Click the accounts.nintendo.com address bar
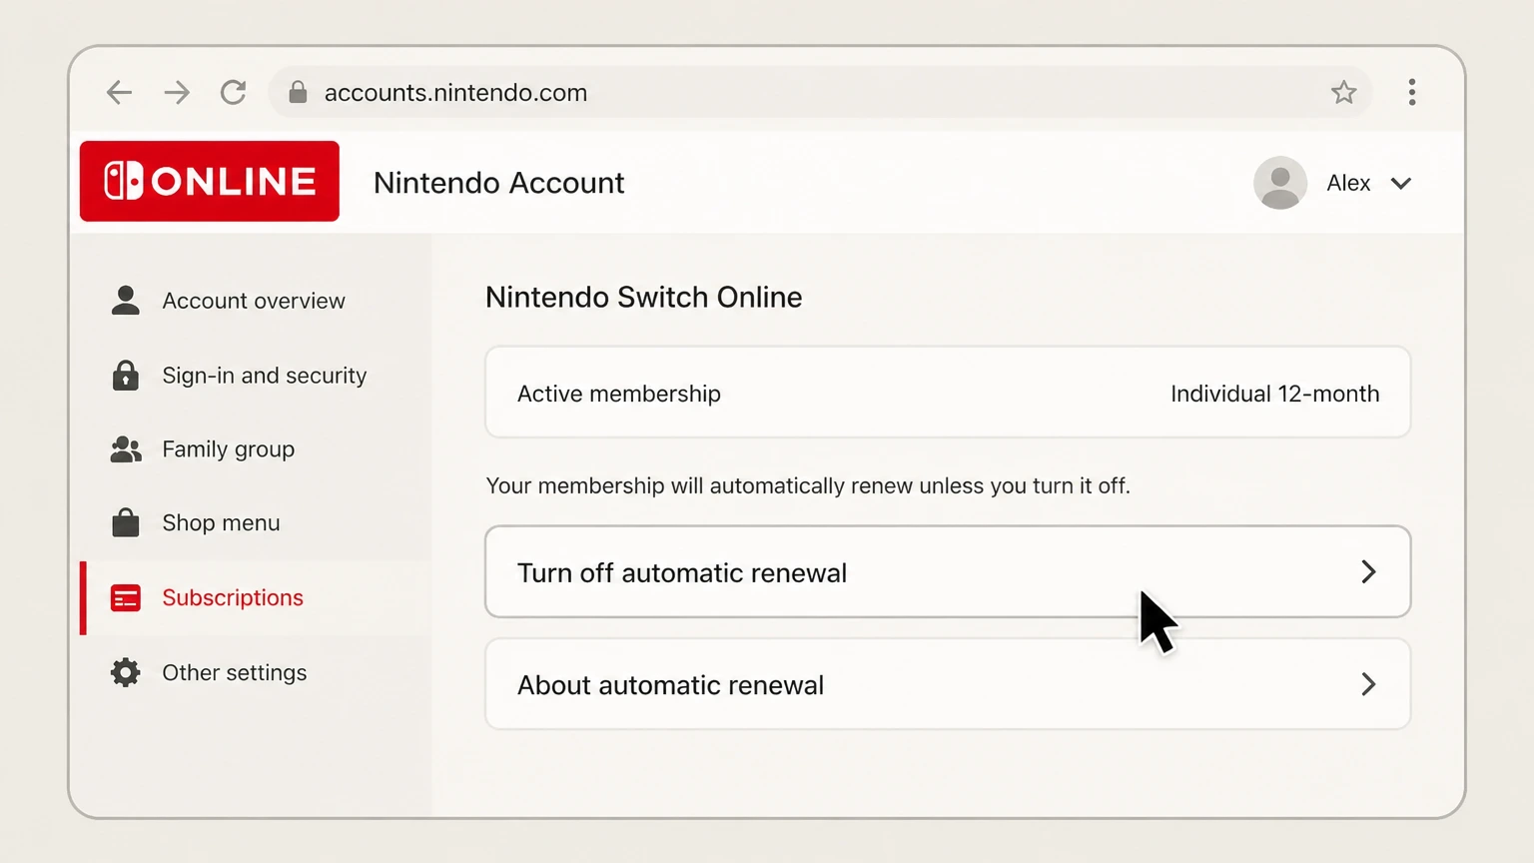This screenshot has height=863, width=1534. coord(819,93)
